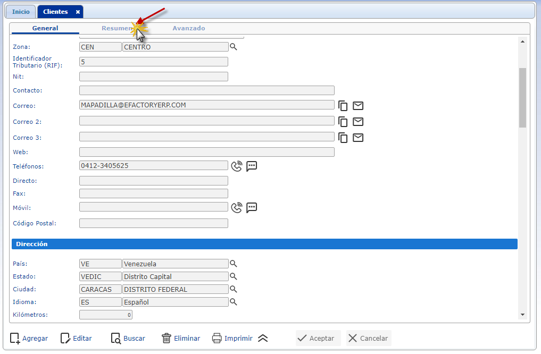The width and height of the screenshot is (541, 354).
Task: Focus the Correo 3 input field
Action: 207,137
